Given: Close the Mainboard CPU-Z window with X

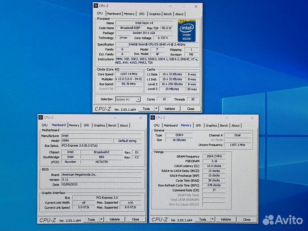Looking at the screenshot, I should [x=140, y=118].
